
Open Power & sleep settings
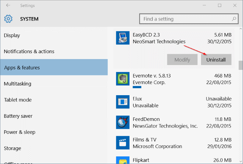tap(54, 132)
